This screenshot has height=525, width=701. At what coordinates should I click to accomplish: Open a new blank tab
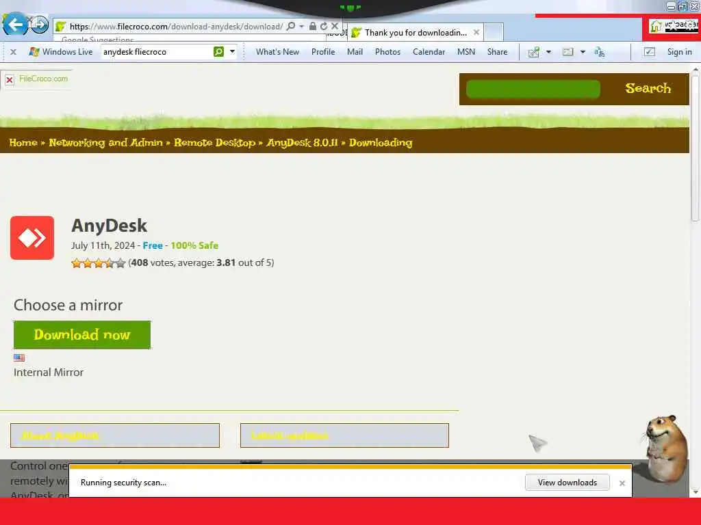click(494, 33)
